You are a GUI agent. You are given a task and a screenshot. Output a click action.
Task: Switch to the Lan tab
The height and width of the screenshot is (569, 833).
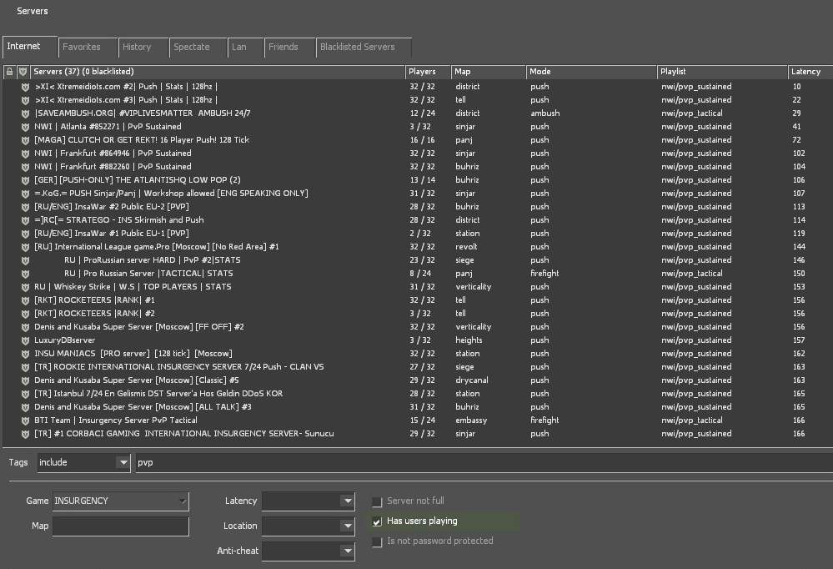[x=245, y=48]
